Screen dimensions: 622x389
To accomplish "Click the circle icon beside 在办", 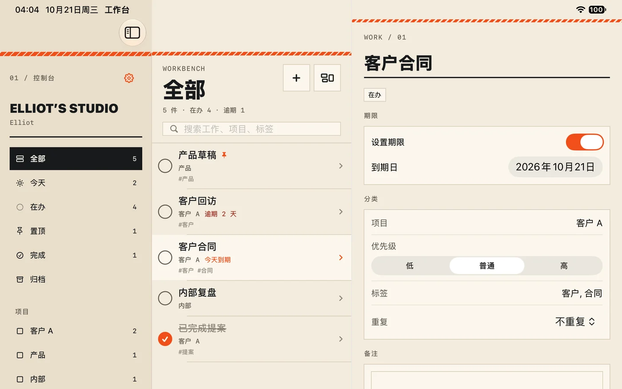I will [x=20, y=207].
